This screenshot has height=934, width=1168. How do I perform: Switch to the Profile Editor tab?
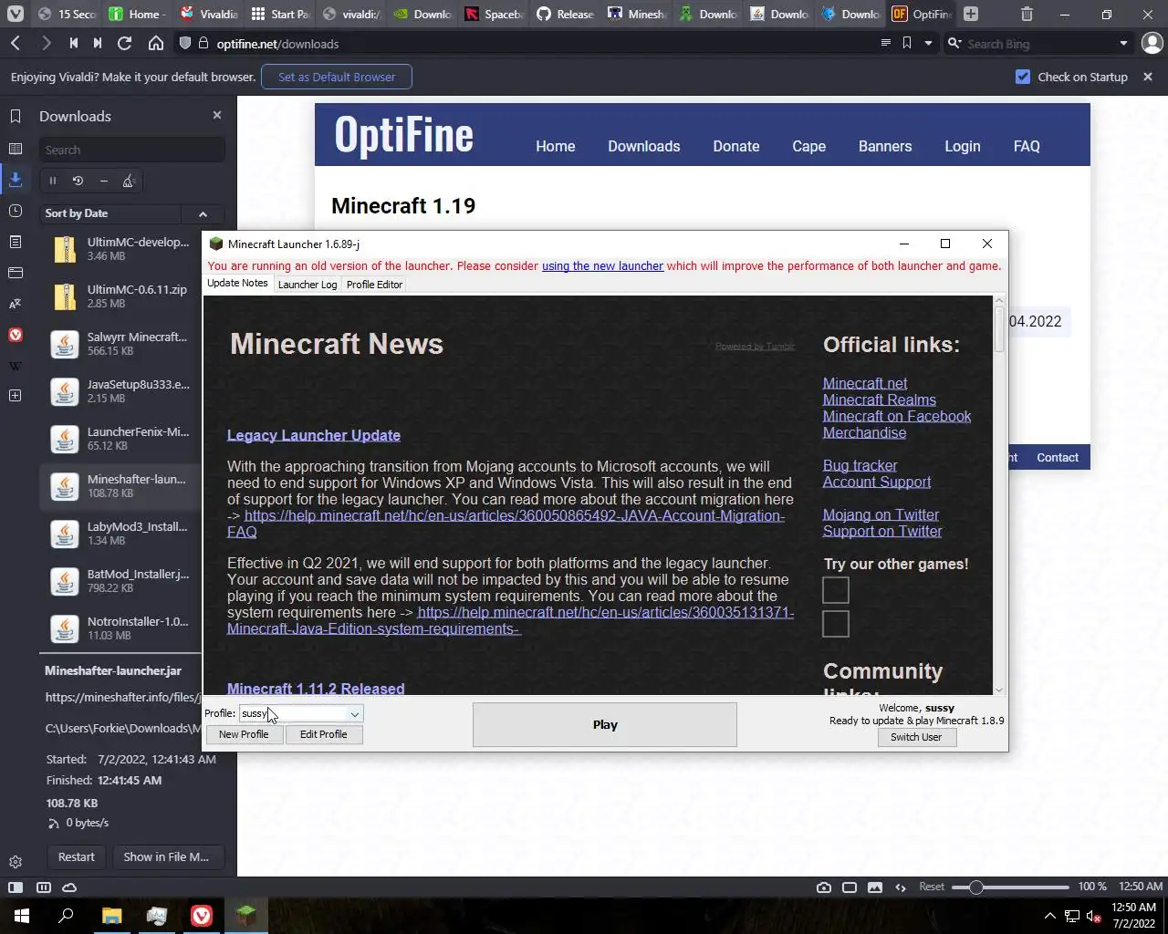[374, 285]
